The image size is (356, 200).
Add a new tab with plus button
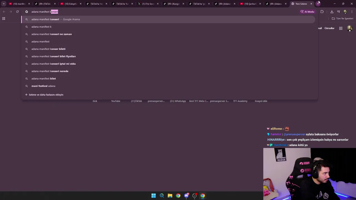click(x=318, y=4)
